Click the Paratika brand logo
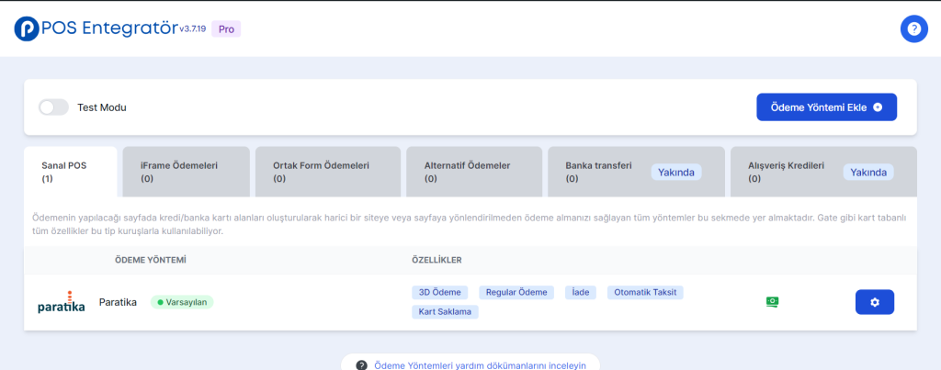 61,302
